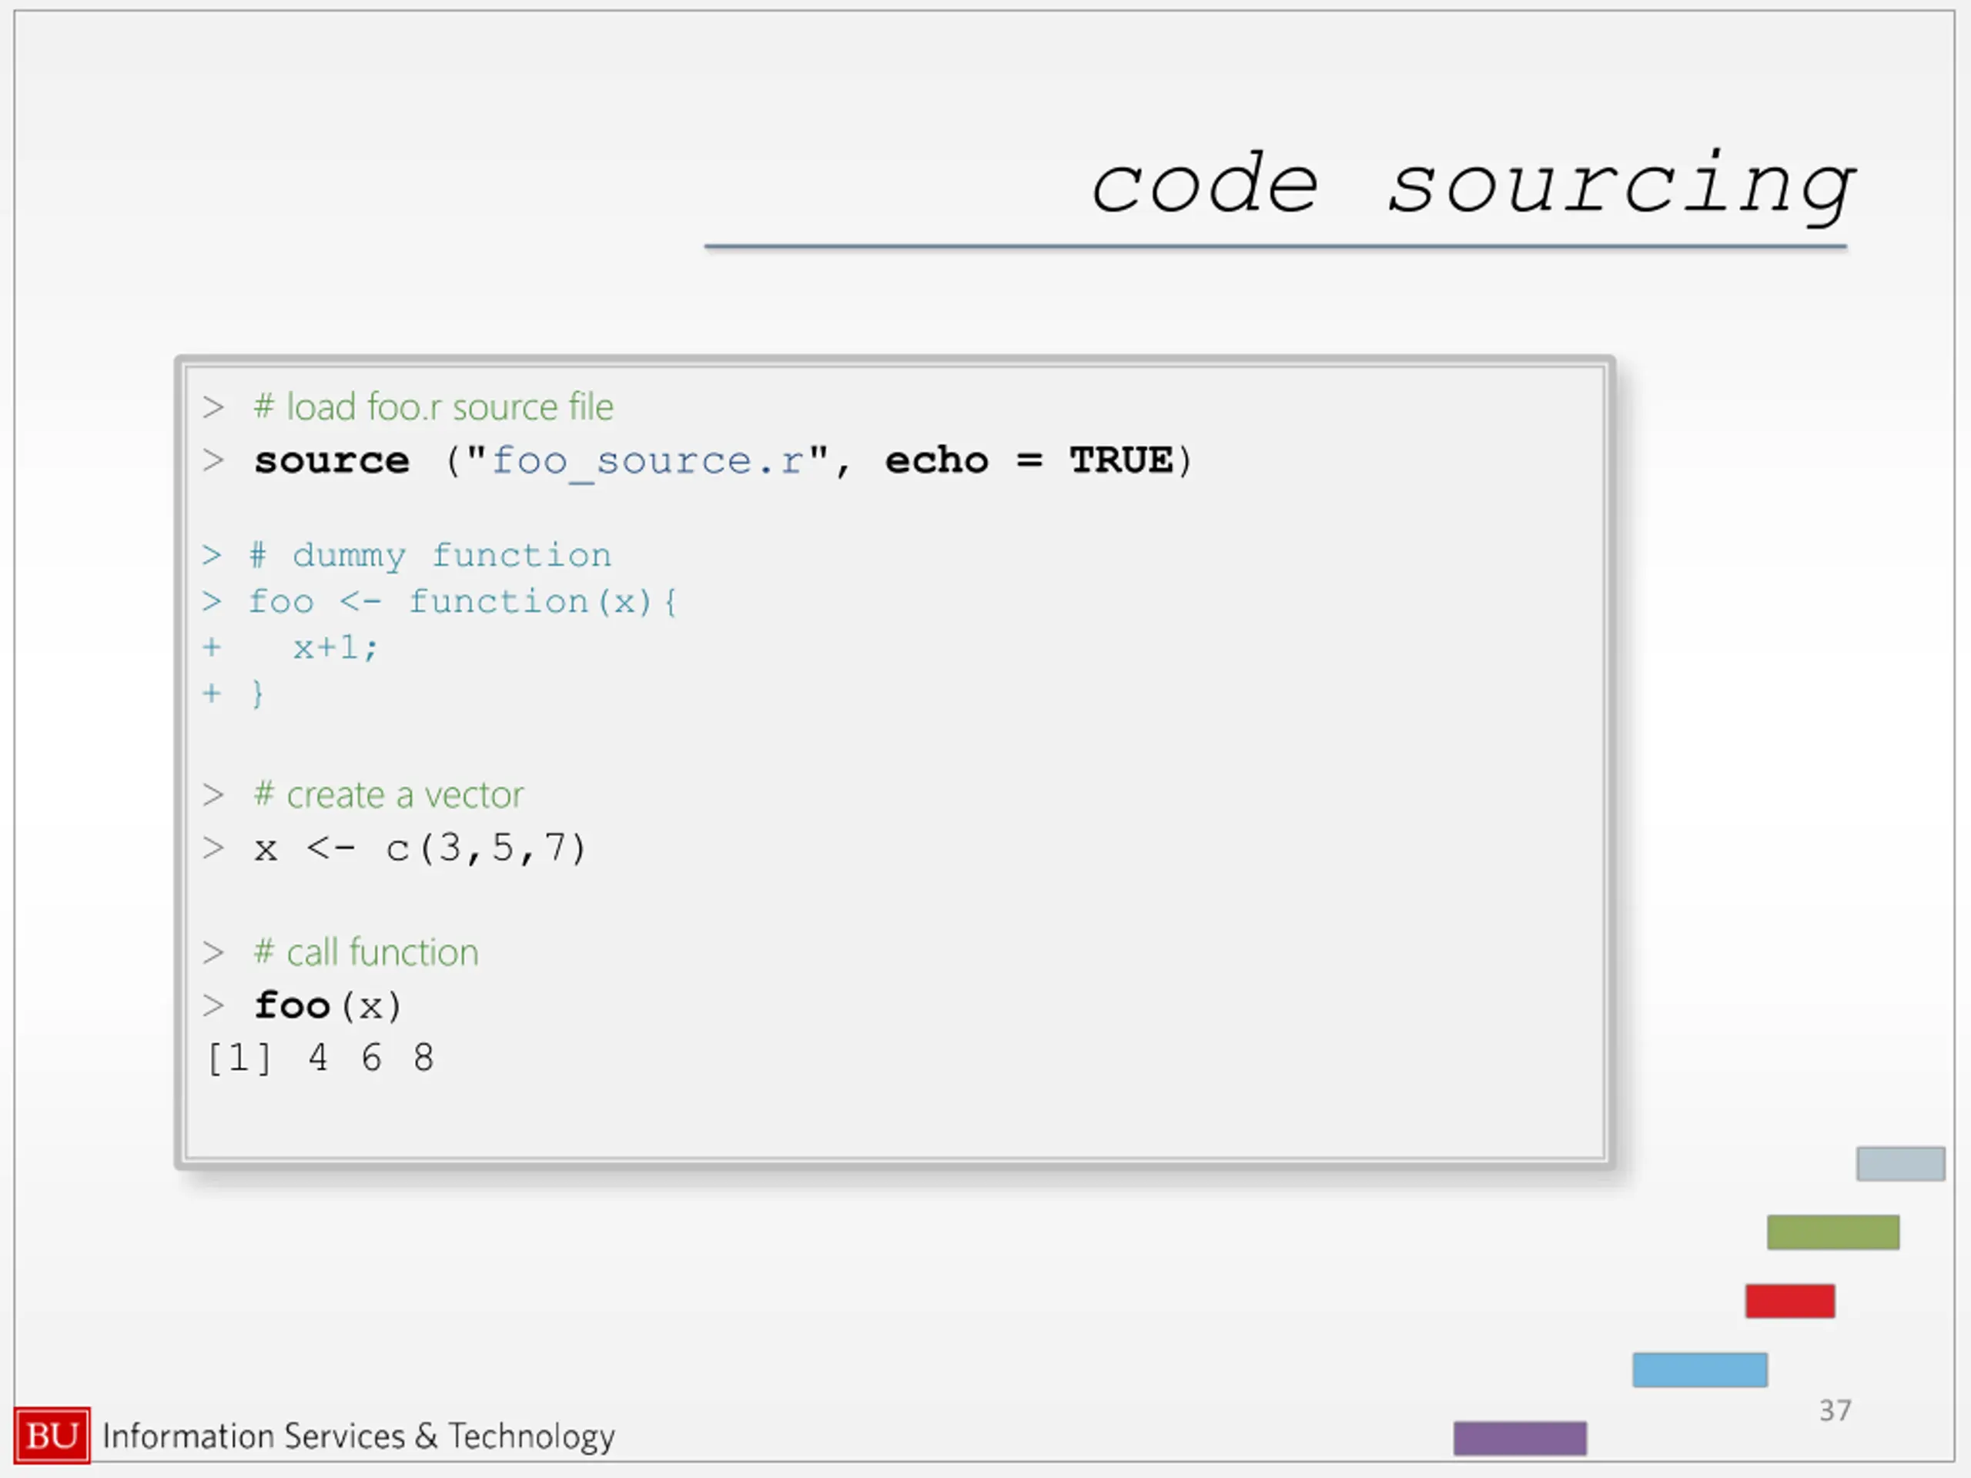Click the line 'foo <- function(x){'
The image size is (1971, 1478).
tap(463, 602)
